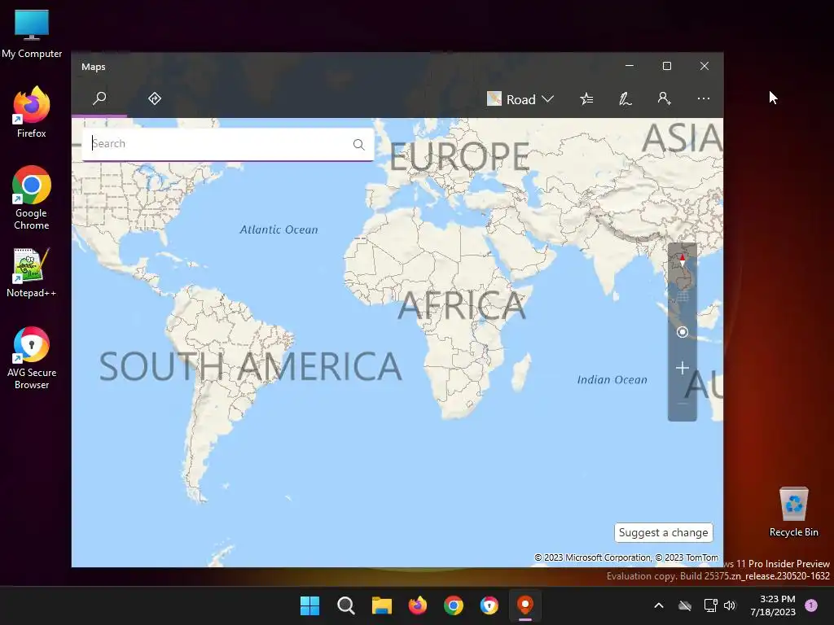Open the notification bell badge
This screenshot has width=834, height=625.
click(811, 605)
